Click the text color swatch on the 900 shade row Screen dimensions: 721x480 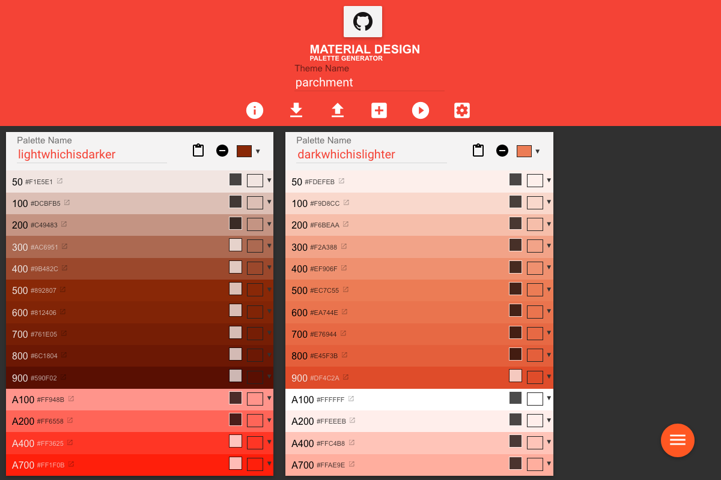[236, 376]
